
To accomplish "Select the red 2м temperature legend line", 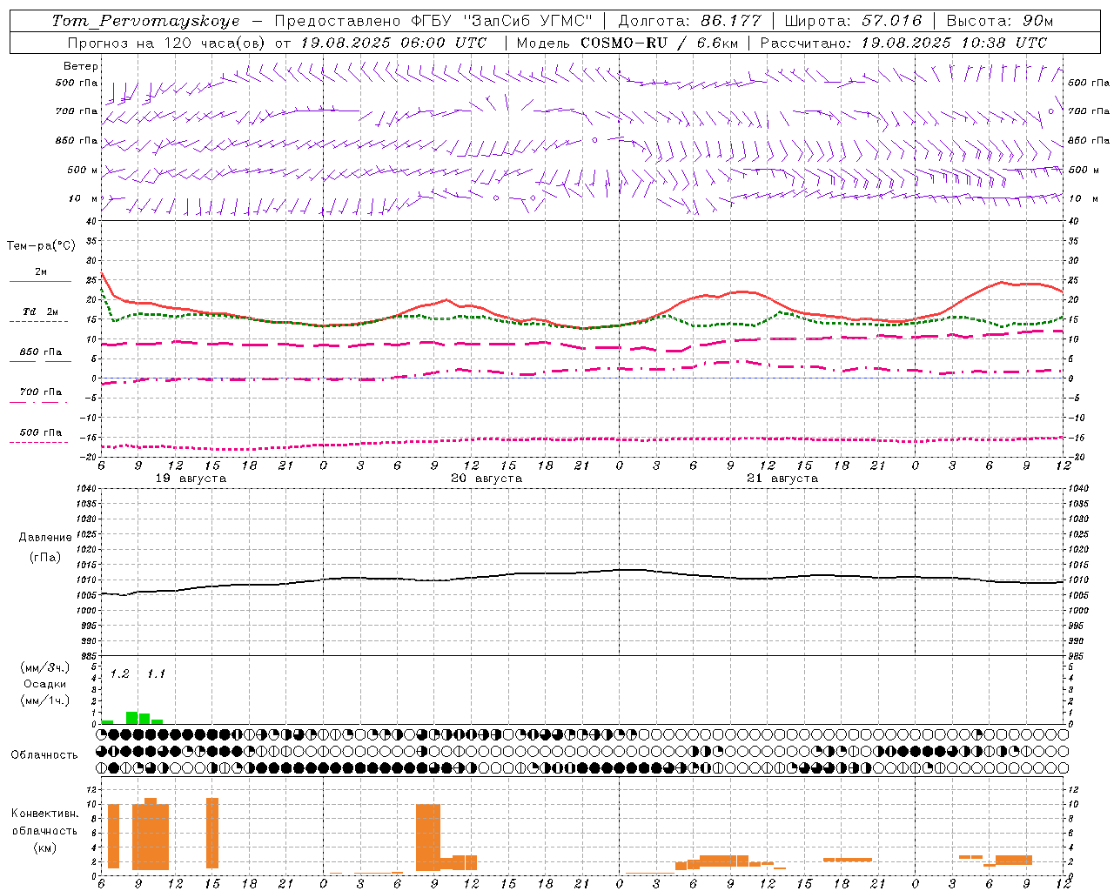I will (40, 282).
